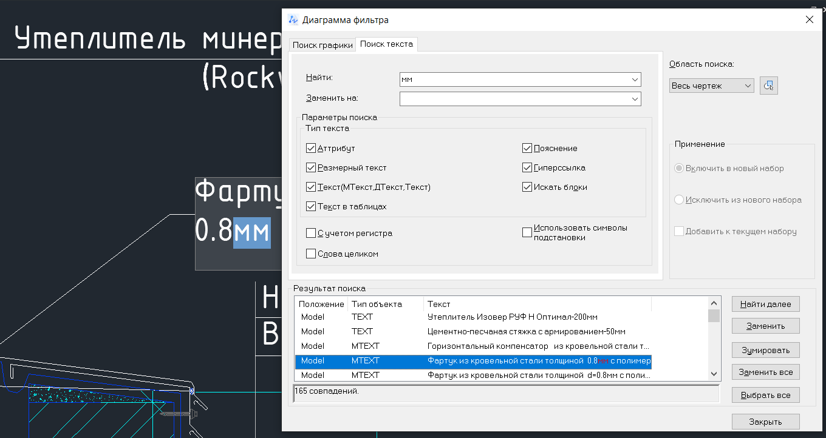Disable the Текст в таблицах checkbox
Image resolution: width=826 pixels, height=438 pixels.
point(311,206)
